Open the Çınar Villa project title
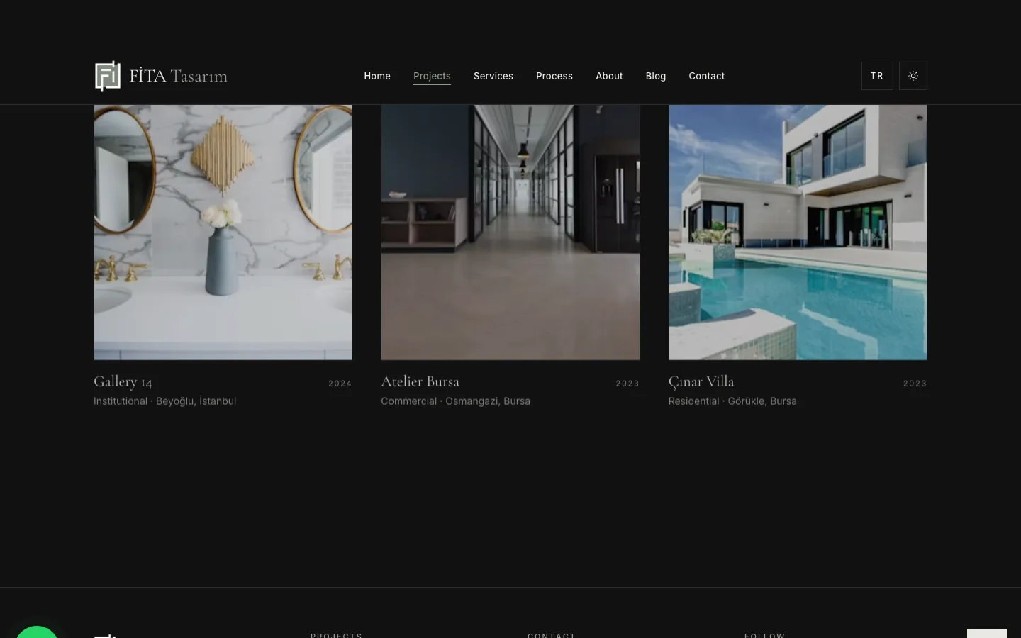The width and height of the screenshot is (1021, 638). click(701, 382)
